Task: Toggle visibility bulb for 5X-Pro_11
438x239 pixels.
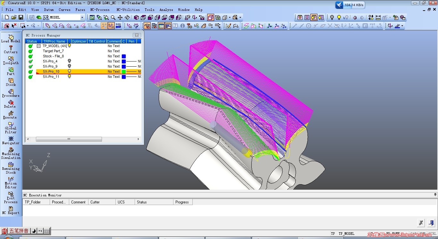Action: point(69,77)
